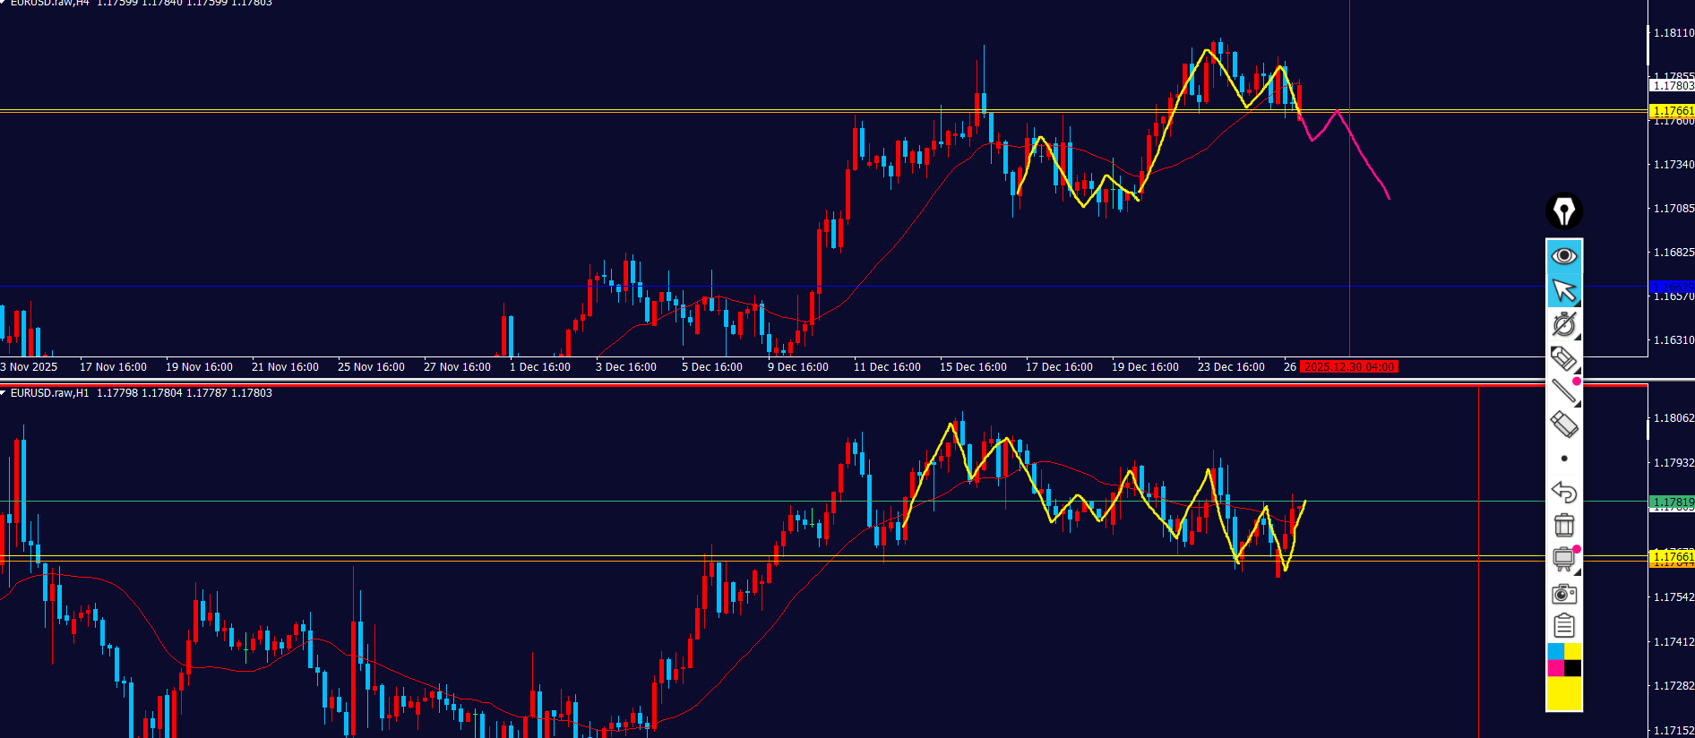
Task: Pick the cyan color swatch
Action: pos(1556,651)
